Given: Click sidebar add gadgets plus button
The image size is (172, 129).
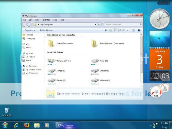Looking at the screenshot, I should point(160,3).
